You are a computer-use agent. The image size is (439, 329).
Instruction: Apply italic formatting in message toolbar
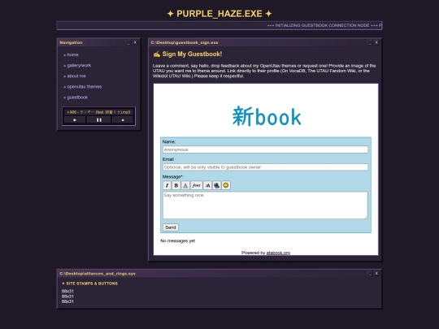167,185
